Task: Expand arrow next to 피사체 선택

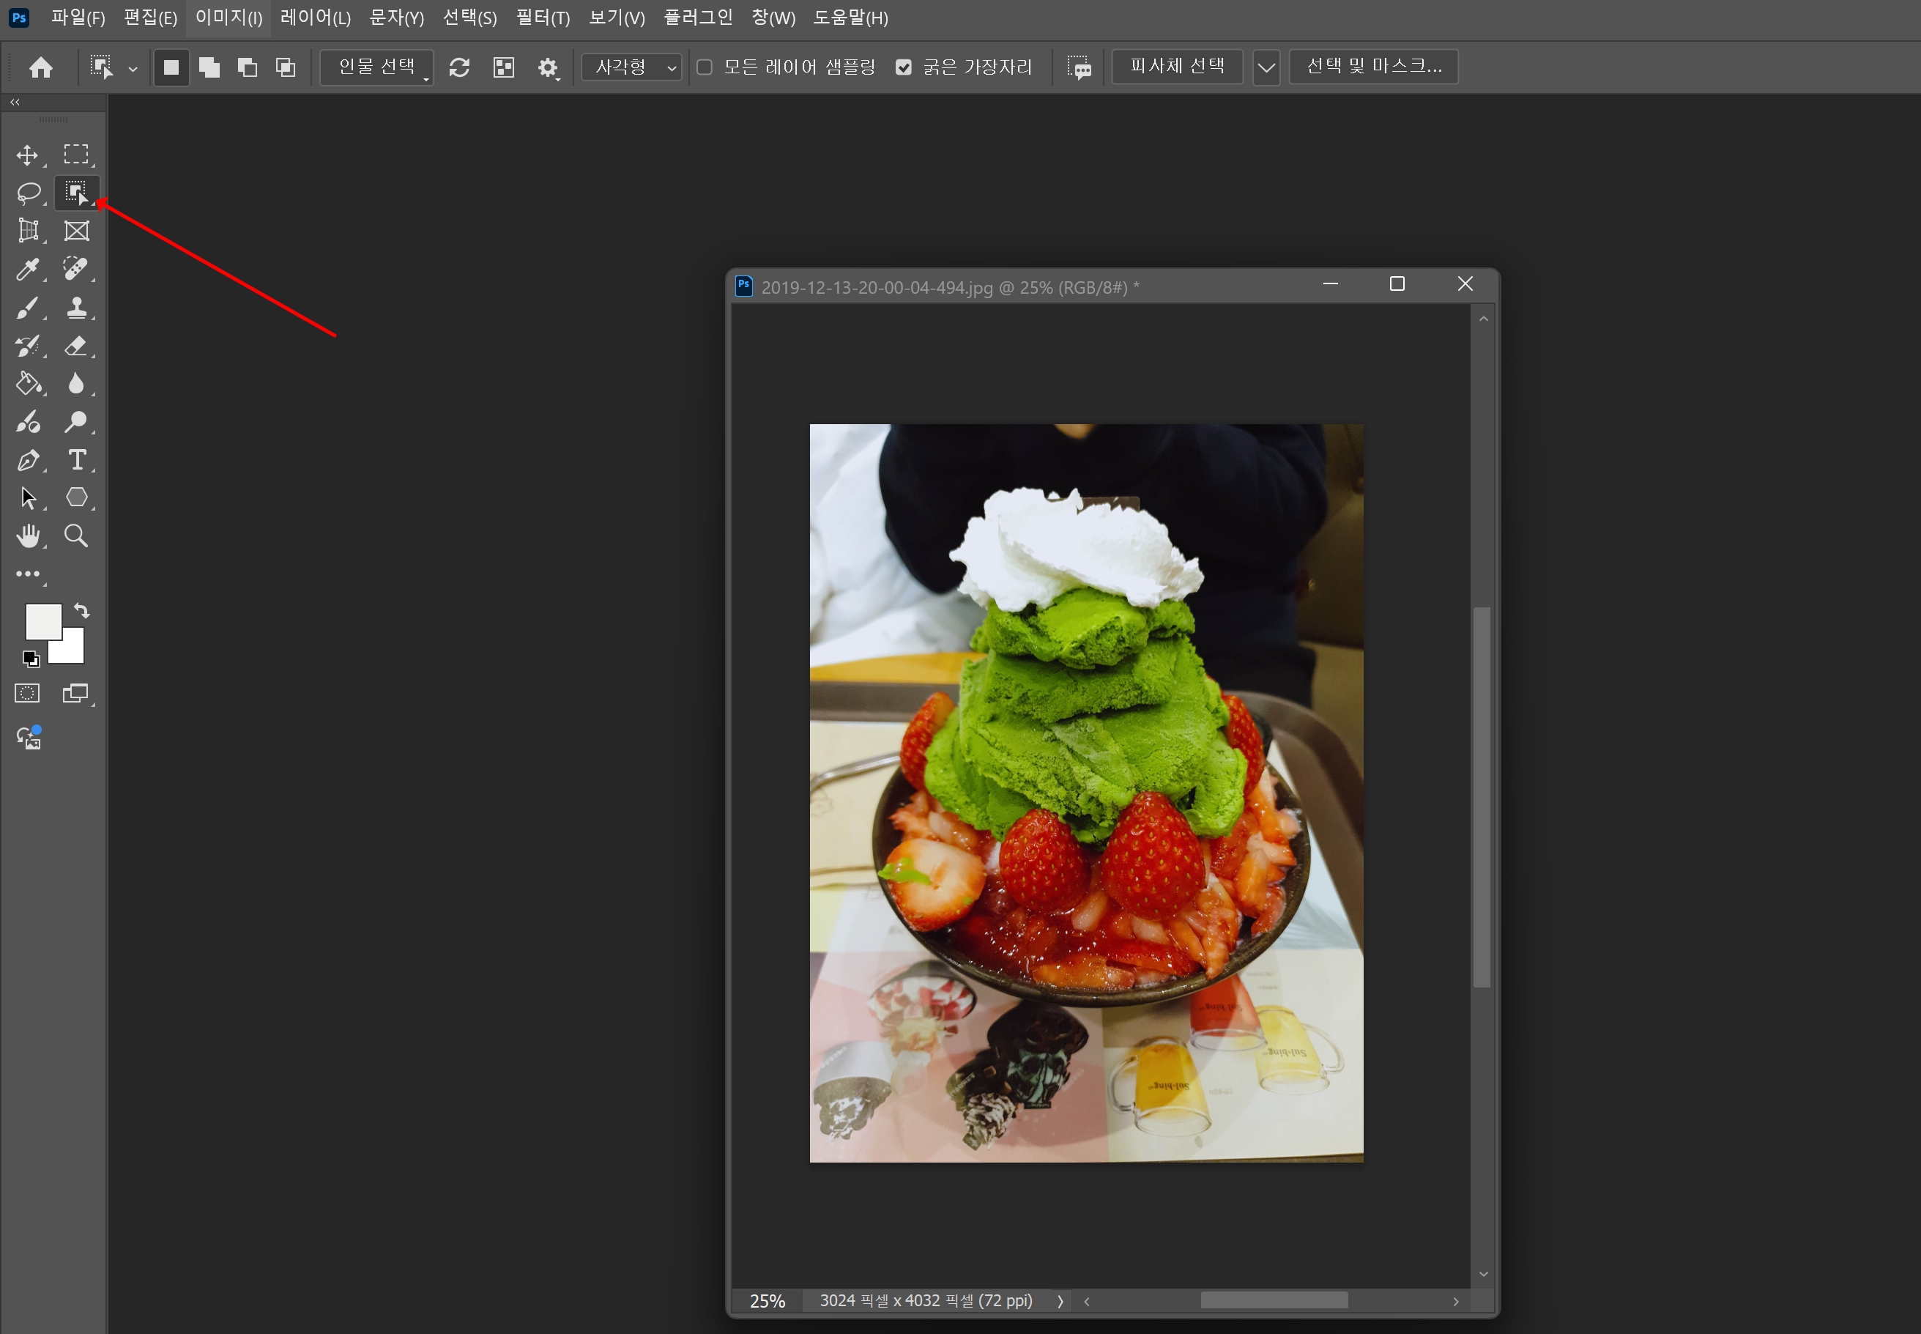Action: point(1266,67)
